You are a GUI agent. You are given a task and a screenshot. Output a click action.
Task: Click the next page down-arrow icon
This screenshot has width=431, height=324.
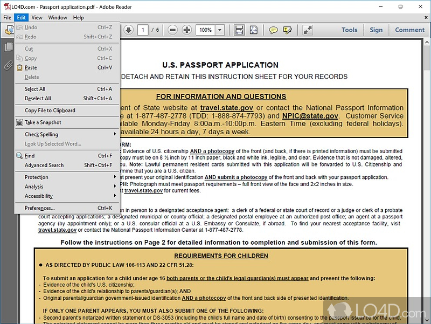(128, 30)
